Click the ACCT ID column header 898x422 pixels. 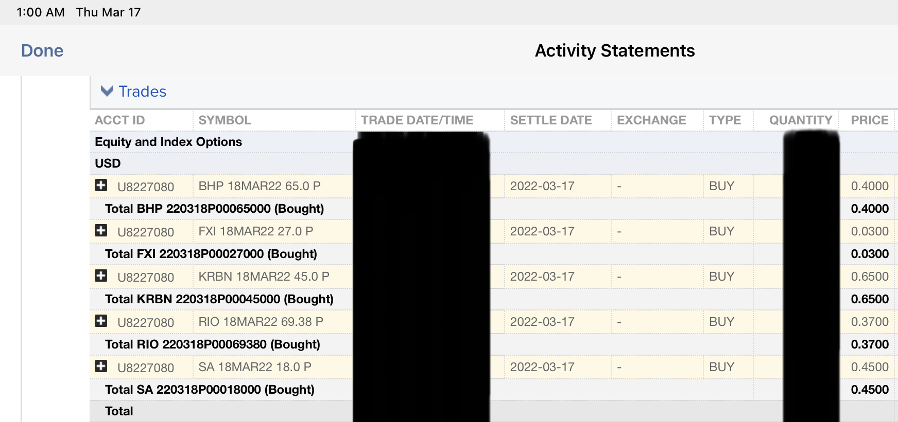[120, 120]
